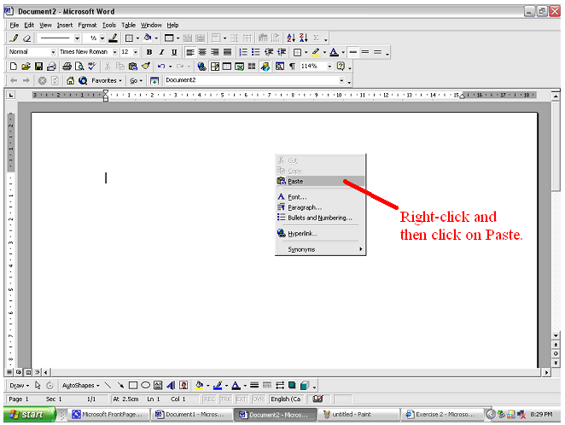Click the Print icon

pos(67,67)
